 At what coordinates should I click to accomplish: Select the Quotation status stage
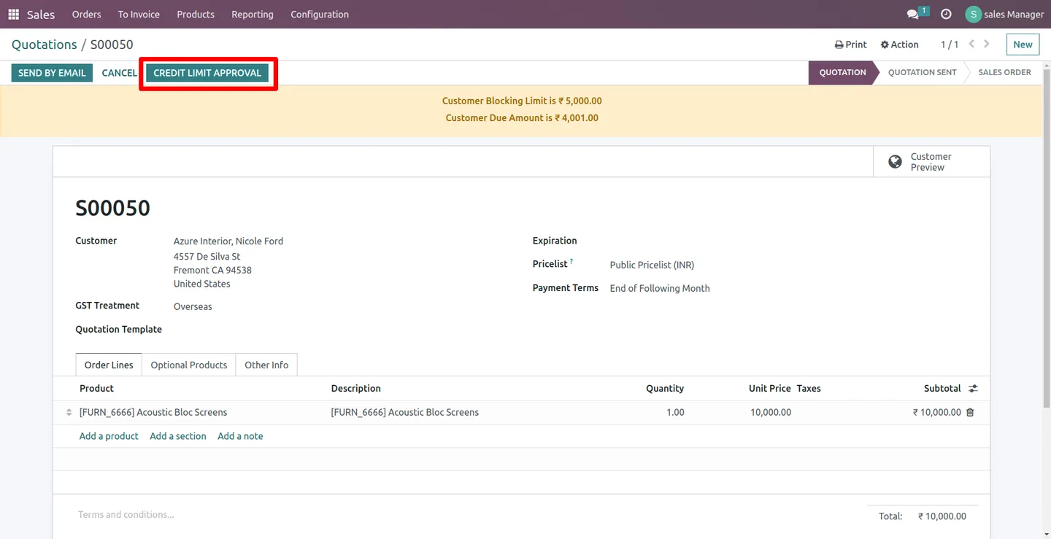point(842,72)
